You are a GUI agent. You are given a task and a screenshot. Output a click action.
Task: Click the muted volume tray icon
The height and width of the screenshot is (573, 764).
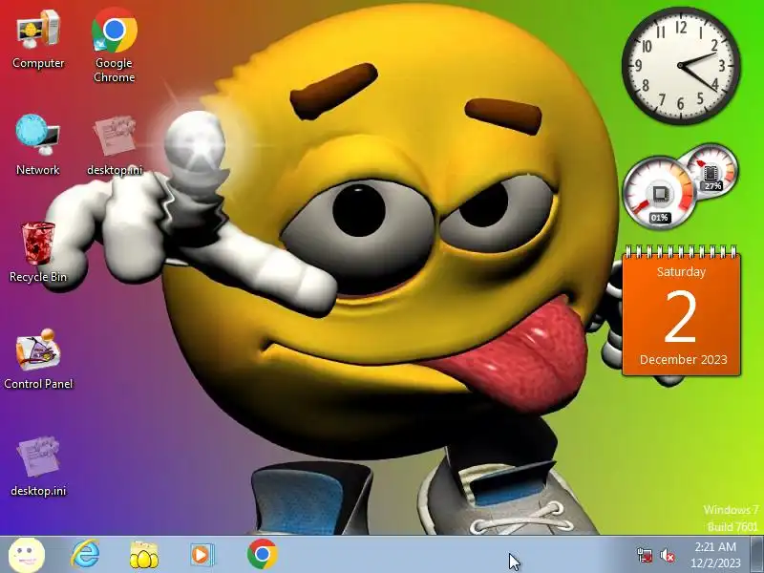tap(667, 556)
